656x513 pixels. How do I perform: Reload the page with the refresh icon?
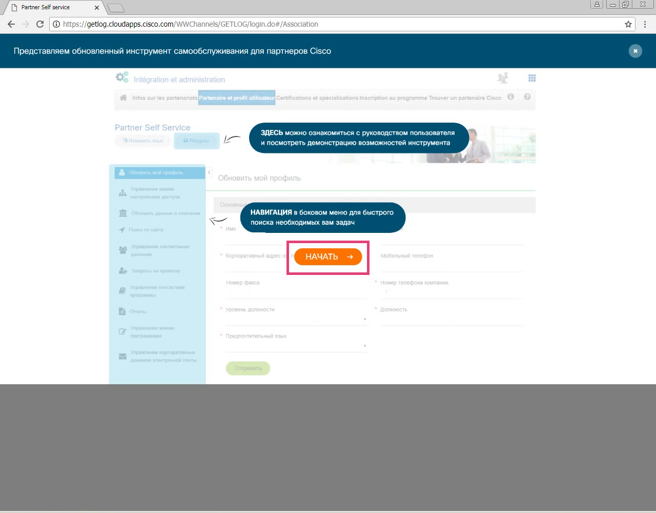click(40, 24)
